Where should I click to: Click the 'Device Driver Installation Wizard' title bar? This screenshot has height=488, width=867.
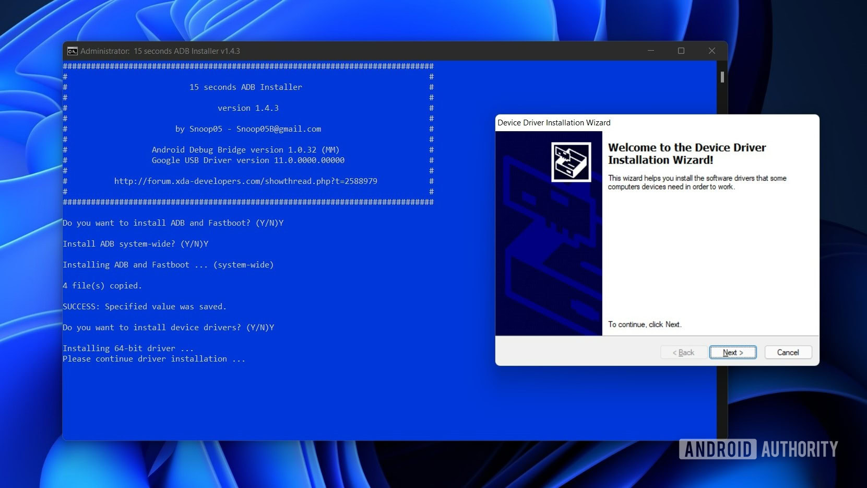pos(657,123)
